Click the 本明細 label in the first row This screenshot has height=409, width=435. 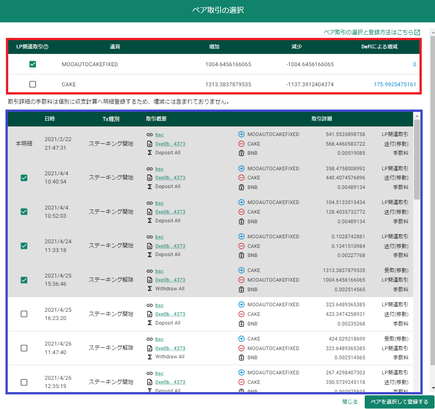[x=24, y=143]
